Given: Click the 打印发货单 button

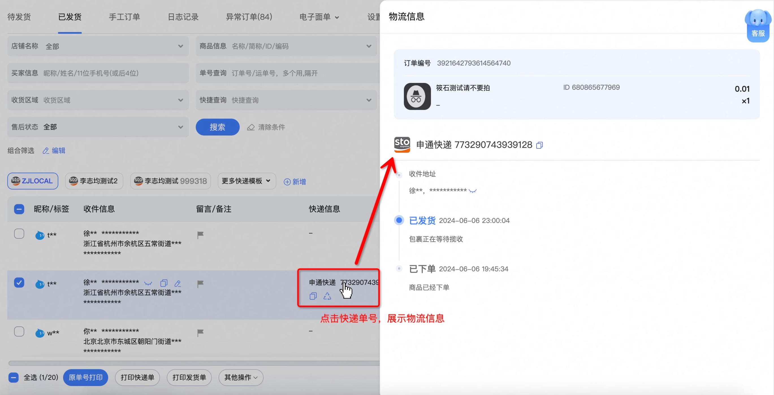Looking at the screenshot, I should click(189, 378).
